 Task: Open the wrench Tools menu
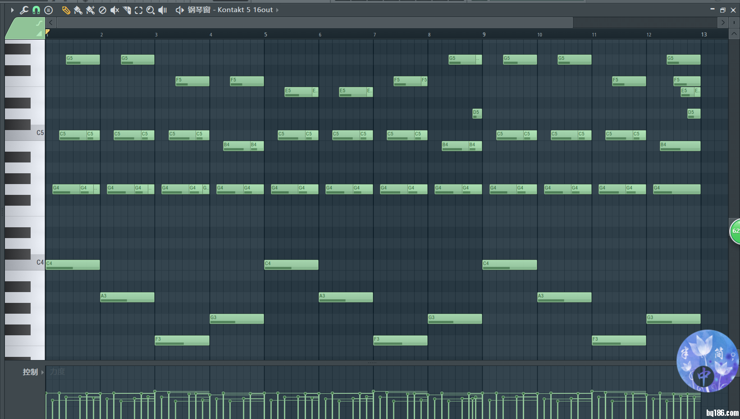[24, 10]
